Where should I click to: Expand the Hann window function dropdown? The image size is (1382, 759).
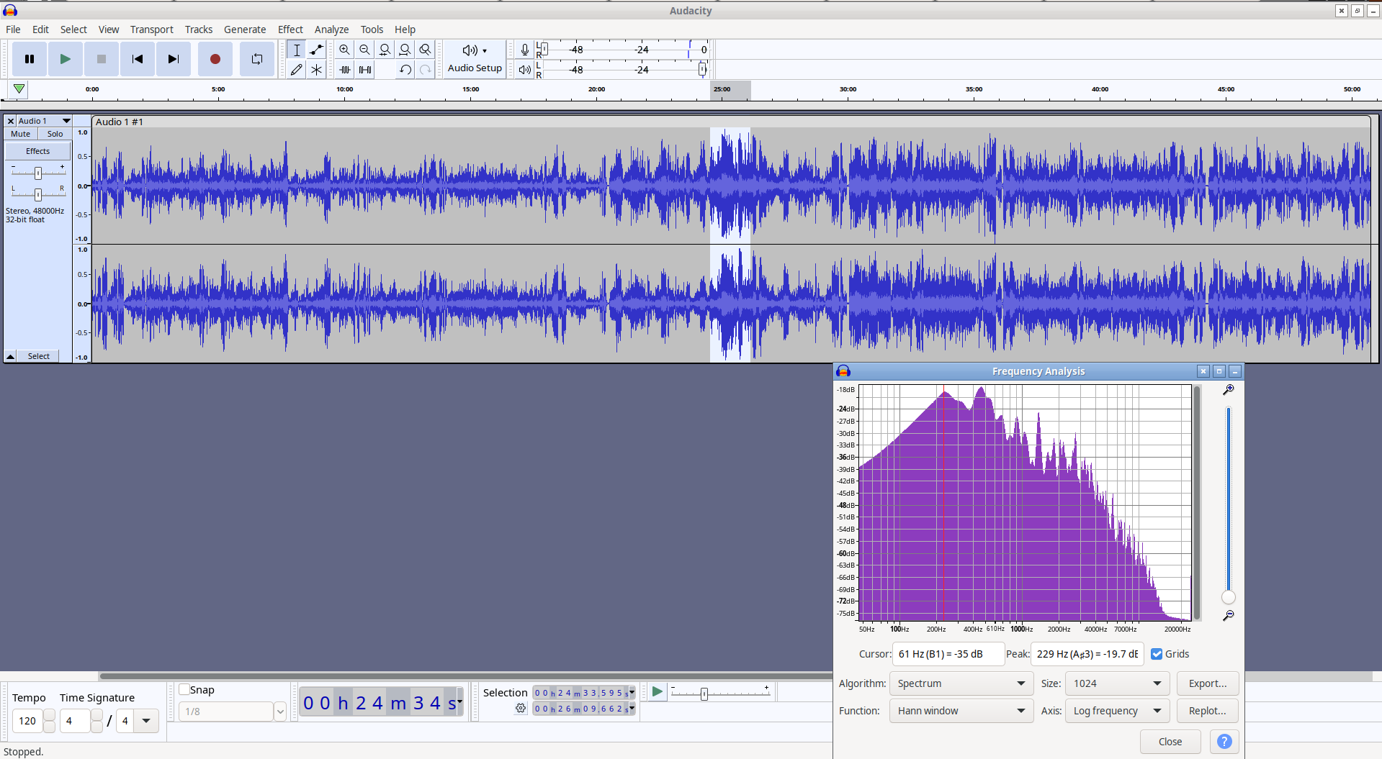pos(961,711)
